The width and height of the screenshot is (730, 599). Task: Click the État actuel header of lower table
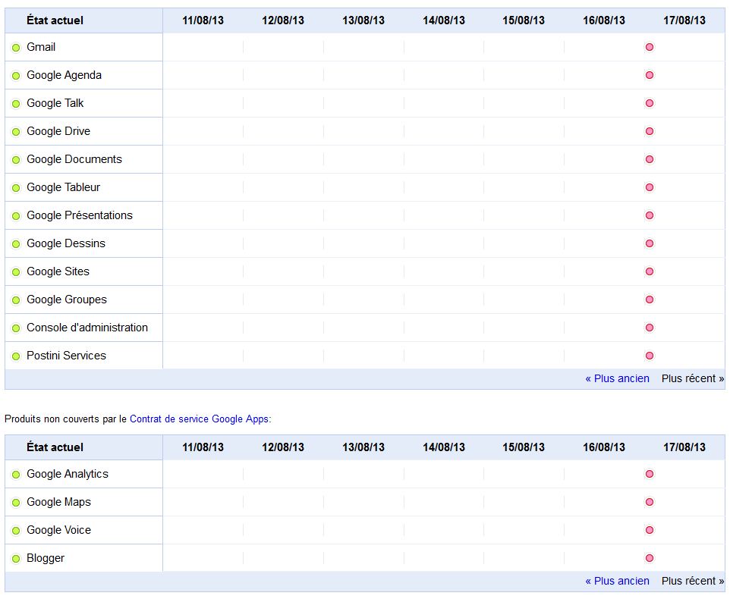click(x=55, y=447)
